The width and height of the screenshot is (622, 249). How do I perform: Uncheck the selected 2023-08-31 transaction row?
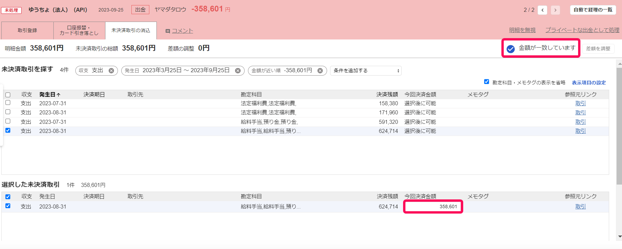coord(8,206)
